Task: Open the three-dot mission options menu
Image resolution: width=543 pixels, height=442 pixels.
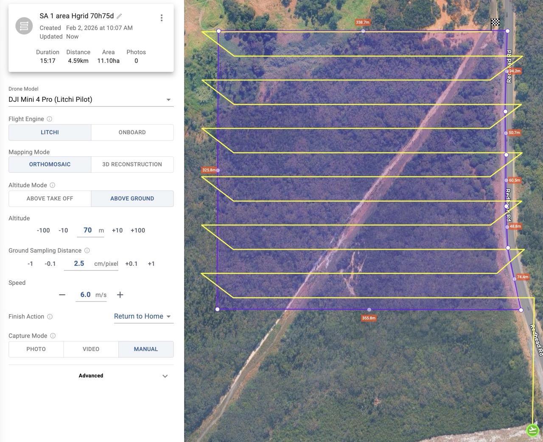Action: (x=161, y=18)
